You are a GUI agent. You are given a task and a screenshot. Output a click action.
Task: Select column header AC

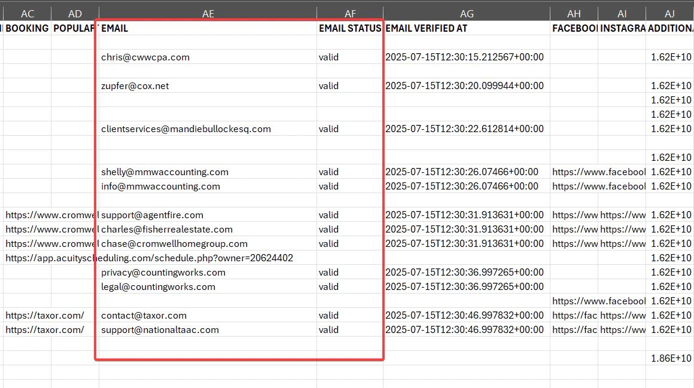coord(28,14)
